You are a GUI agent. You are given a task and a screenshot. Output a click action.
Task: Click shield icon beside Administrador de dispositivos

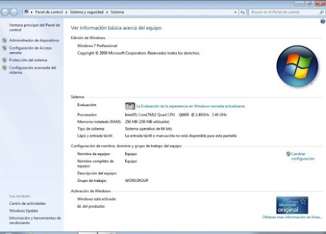pos(4,40)
